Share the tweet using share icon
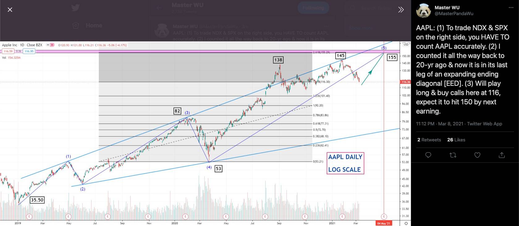The image size is (519, 226). pyautogui.click(x=502, y=155)
